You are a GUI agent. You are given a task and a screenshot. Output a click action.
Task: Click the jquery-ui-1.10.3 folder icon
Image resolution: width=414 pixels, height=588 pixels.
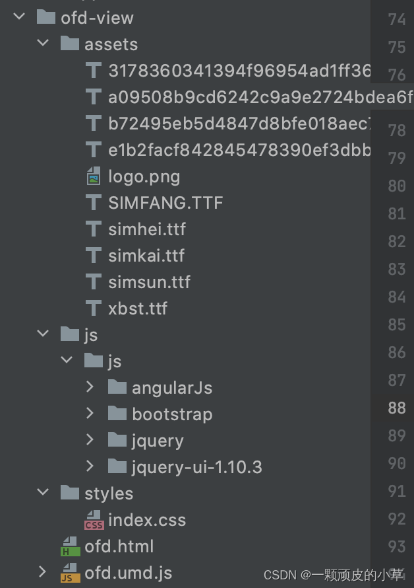(x=117, y=466)
